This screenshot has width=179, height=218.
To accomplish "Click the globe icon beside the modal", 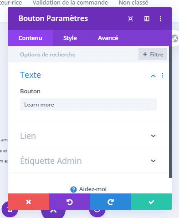I will click(175, 38).
